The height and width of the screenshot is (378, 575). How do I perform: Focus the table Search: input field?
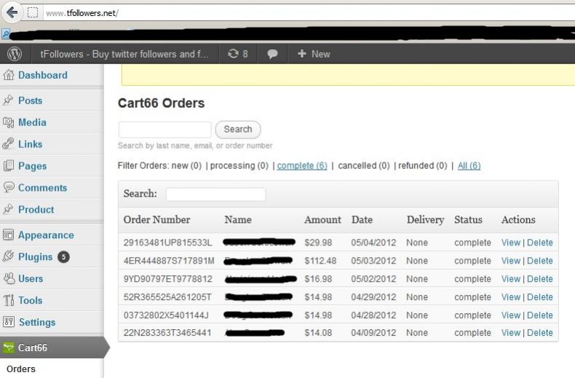215,194
